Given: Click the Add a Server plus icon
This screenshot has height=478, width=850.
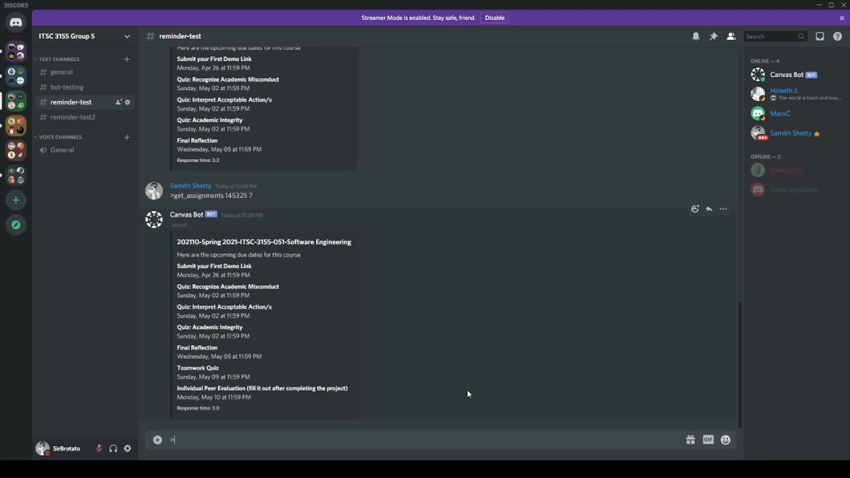Looking at the screenshot, I should click(x=16, y=200).
